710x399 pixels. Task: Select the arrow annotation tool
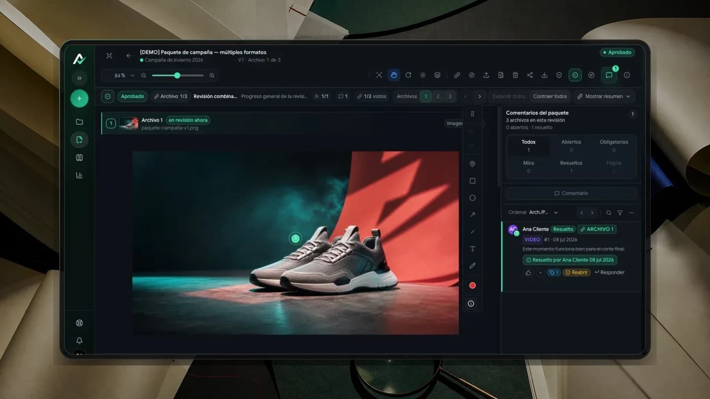tap(472, 215)
